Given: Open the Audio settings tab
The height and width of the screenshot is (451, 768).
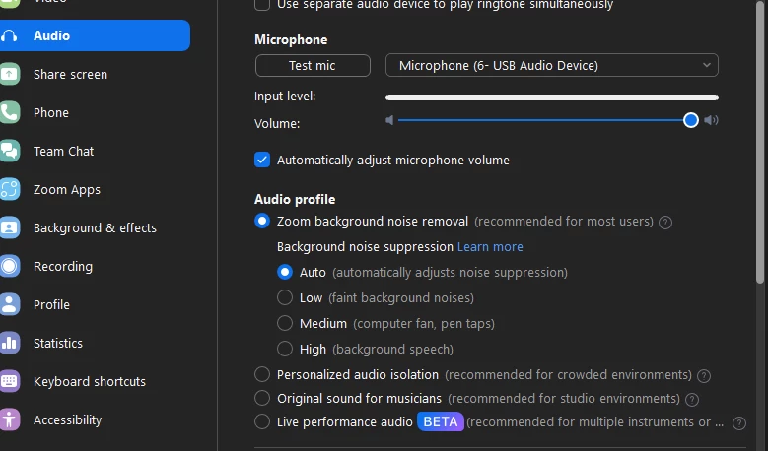Looking at the screenshot, I should (95, 35).
